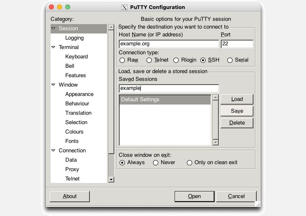The image size is (306, 216).
Task: Select Proxy in category tree
Action: point(72,169)
